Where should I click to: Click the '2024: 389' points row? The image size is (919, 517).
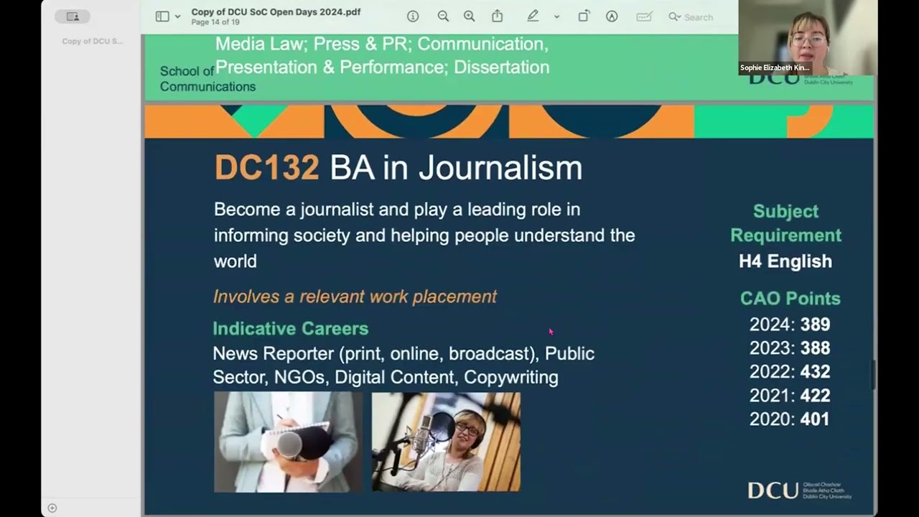[x=790, y=325]
